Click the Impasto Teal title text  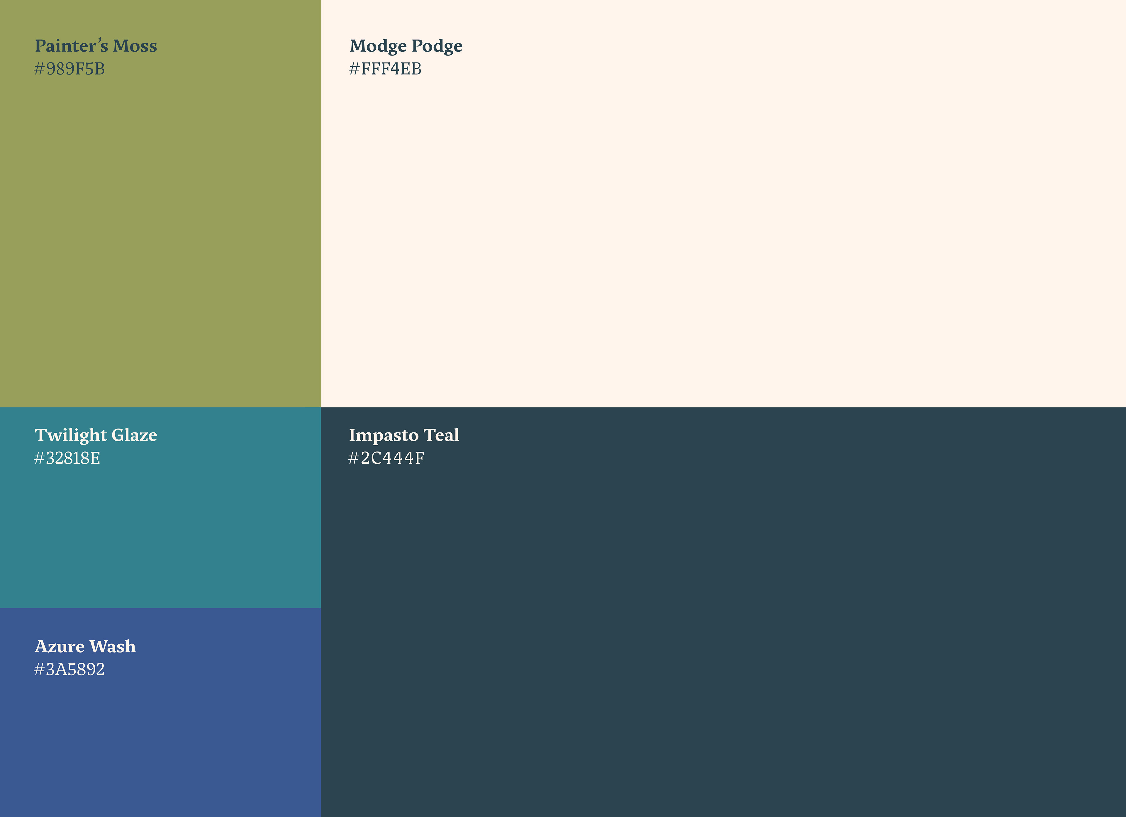404,435
